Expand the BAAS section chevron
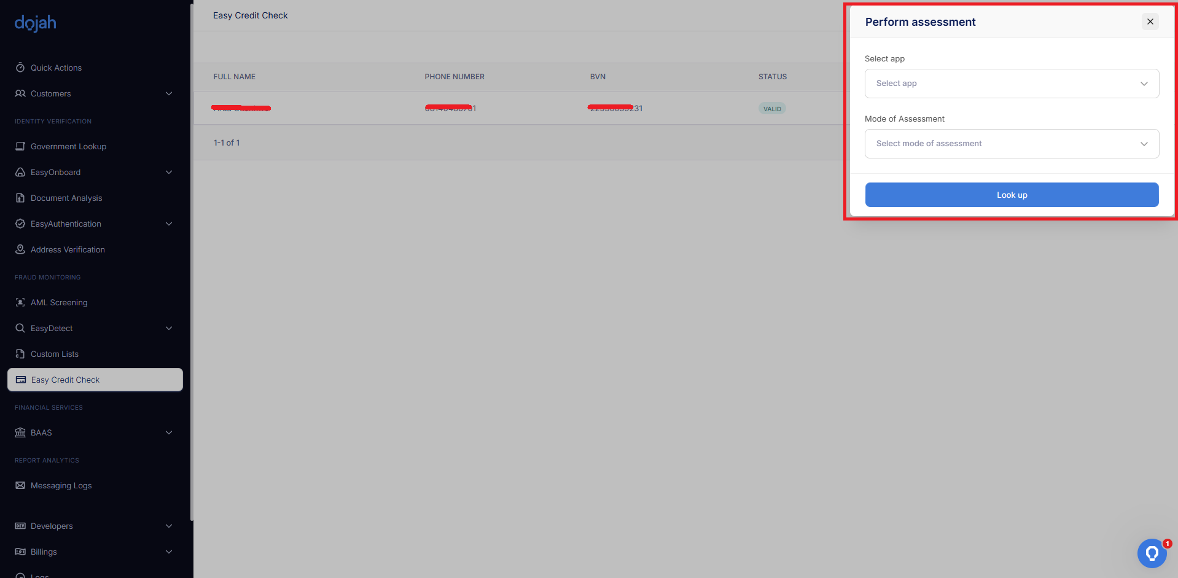Screen dimensions: 1178x578 coord(169,432)
